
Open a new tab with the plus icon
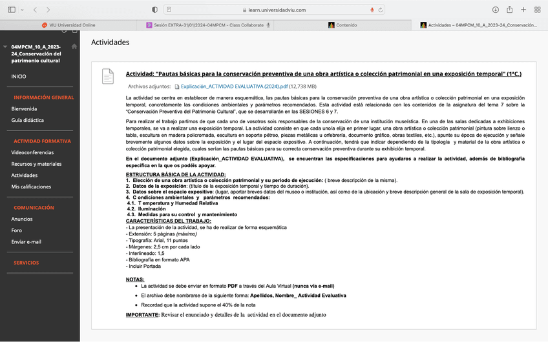coord(523,10)
